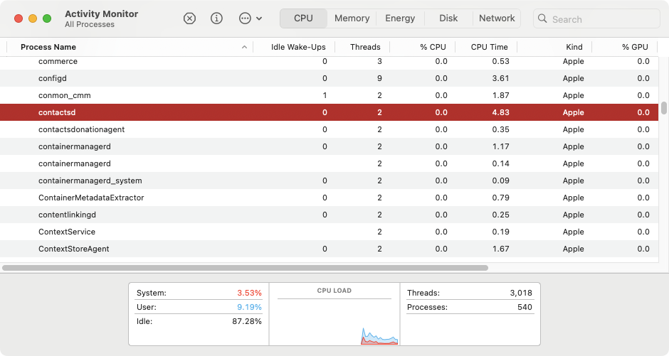Click the Processes total 540
669x356 pixels.
(525, 307)
